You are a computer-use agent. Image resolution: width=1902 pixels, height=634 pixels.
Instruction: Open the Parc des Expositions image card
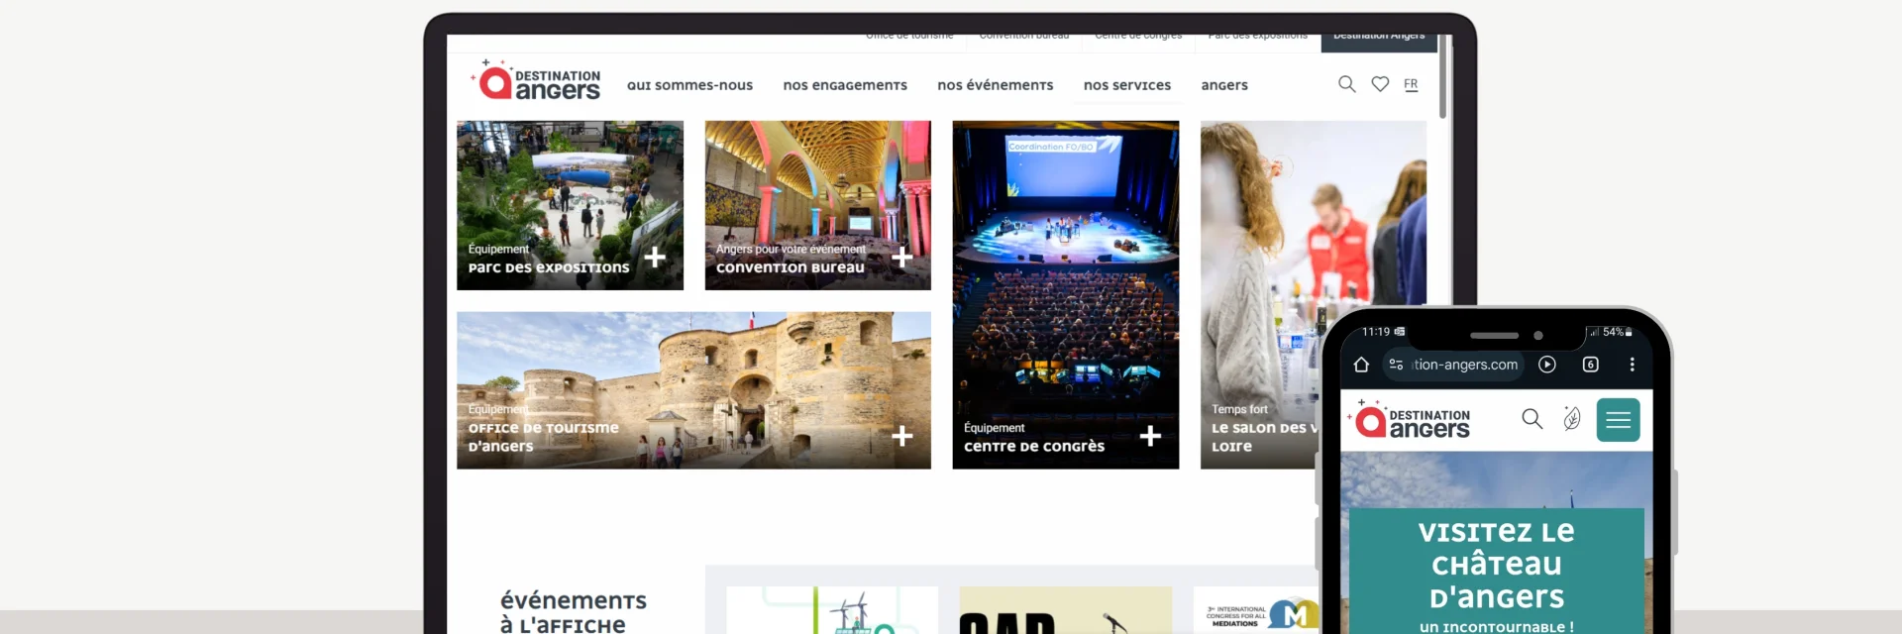coord(570,205)
